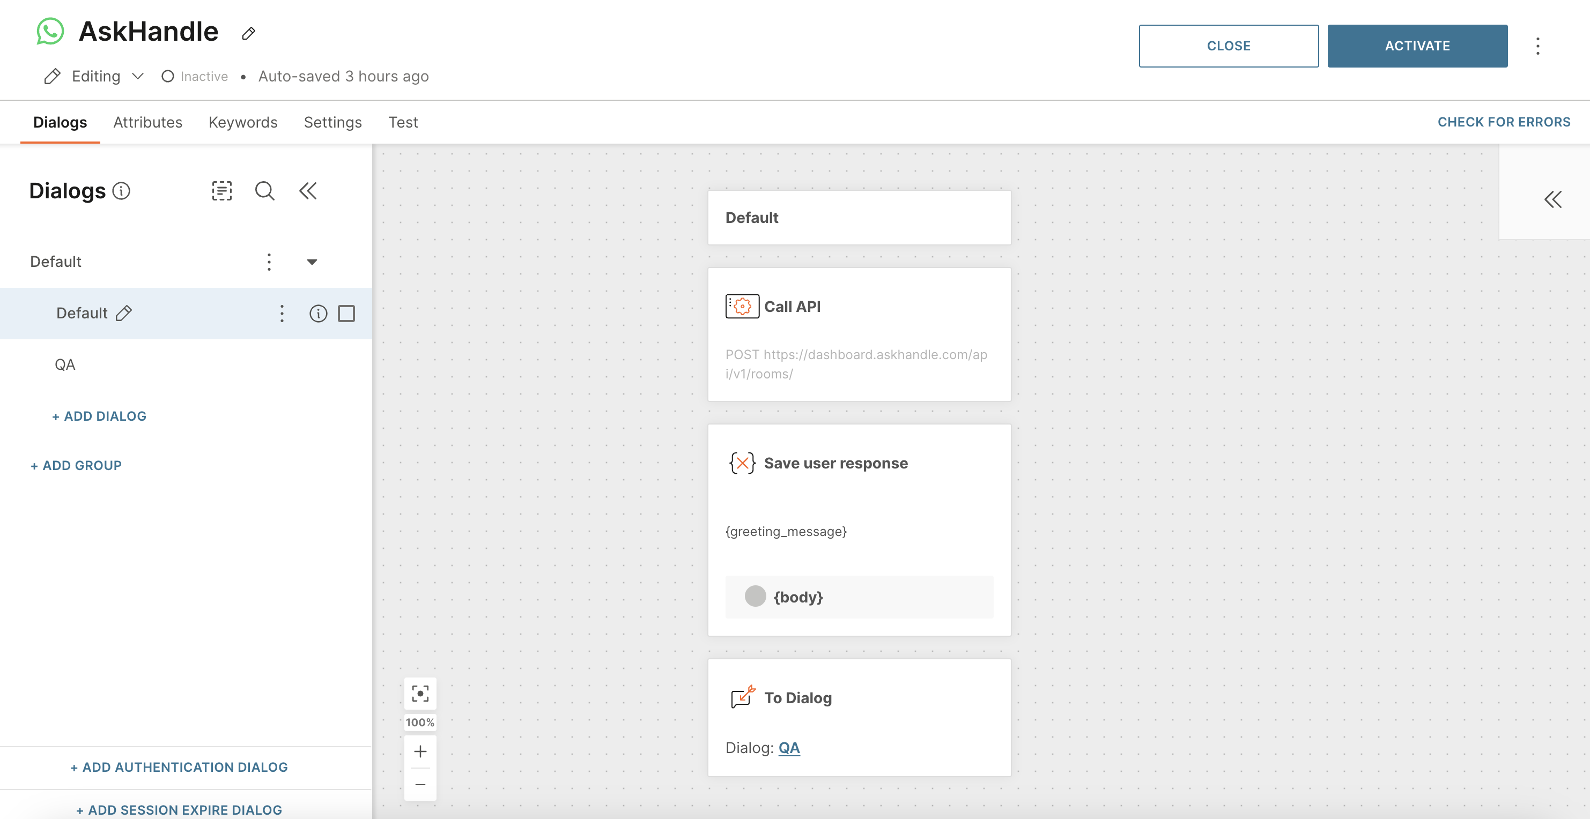Viewport: 1590px width, 819px height.
Task: Switch to the Keywords tab
Action: [x=242, y=122]
